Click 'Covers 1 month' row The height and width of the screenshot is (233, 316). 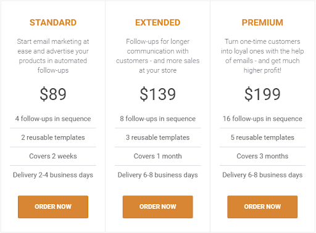[158, 156]
